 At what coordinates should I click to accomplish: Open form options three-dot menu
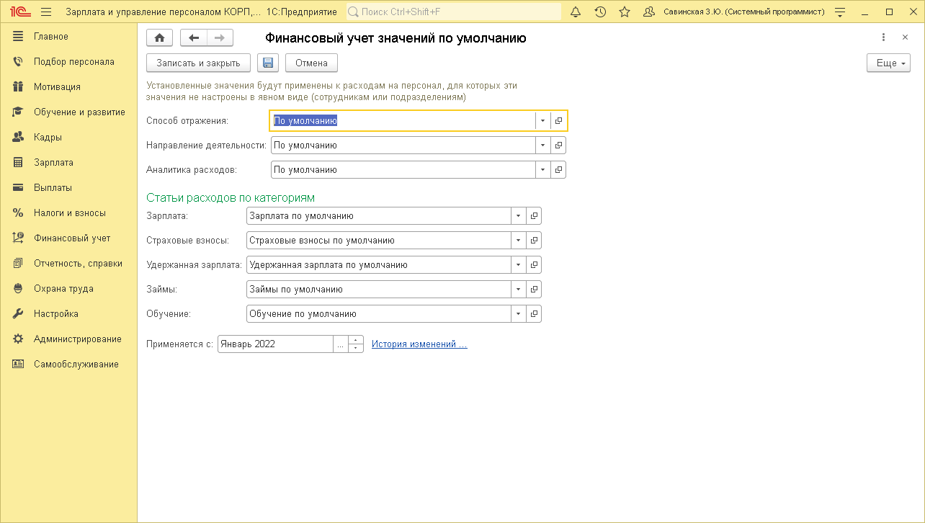pyautogui.click(x=883, y=38)
